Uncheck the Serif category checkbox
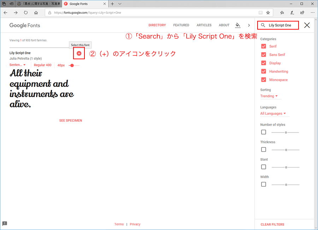The image size is (318, 230). [264, 46]
